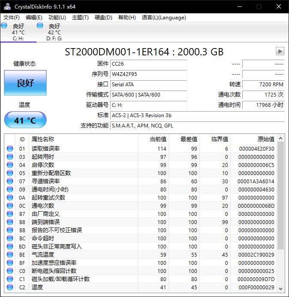Click the status dot for attribute BE 气流温度
Viewport: 289px width, 297px height.
pos(10,255)
